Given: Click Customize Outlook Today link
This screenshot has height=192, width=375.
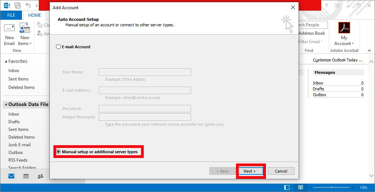Looking at the screenshot, I should tap(338, 60).
